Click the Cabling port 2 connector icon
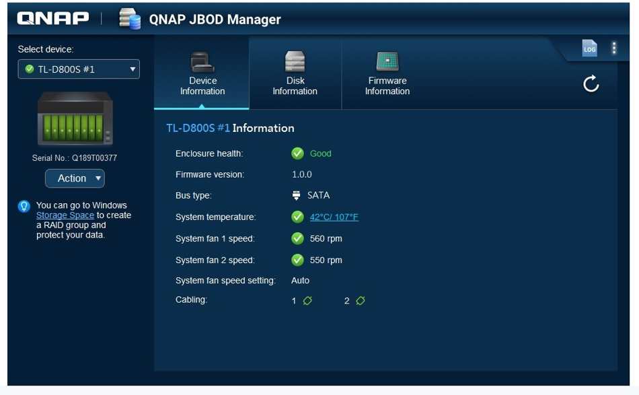Screen dimensions: 639x395 click(x=361, y=301)
